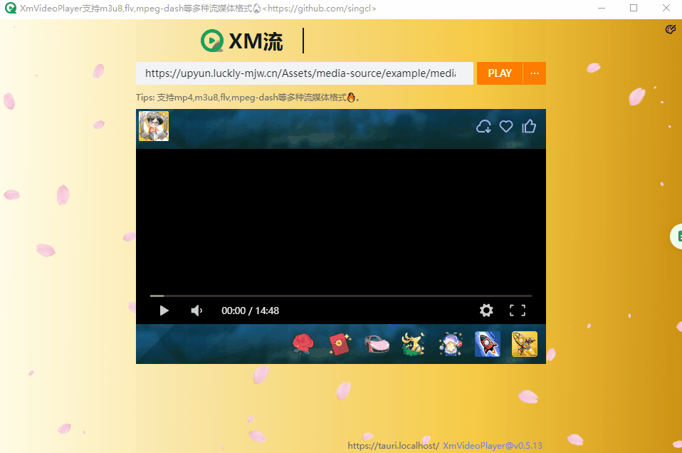The height and width of the screenshot is (453, 682).
Task: Send the golden deer gift
Action: (413, 345)
